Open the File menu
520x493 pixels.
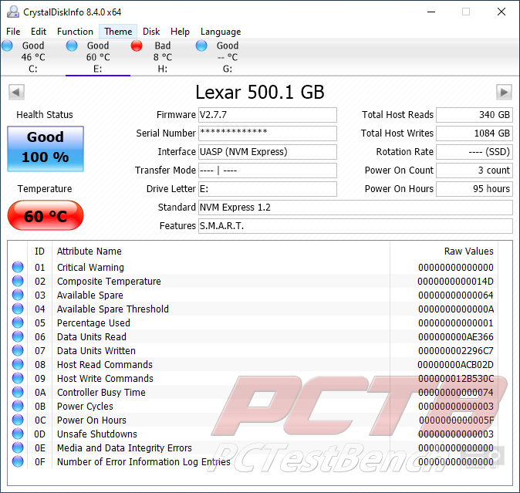(13, 32)
